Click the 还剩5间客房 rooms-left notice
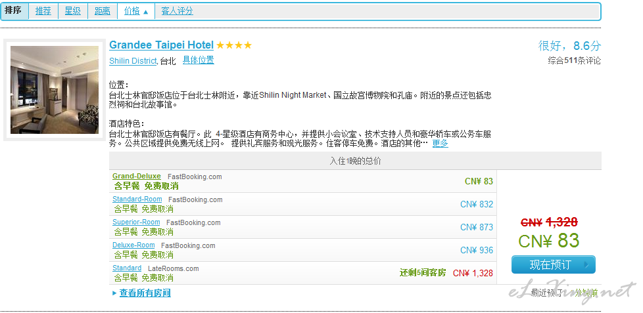The height and width of the screenshot is (313, 643). click(x=422, y=272)
